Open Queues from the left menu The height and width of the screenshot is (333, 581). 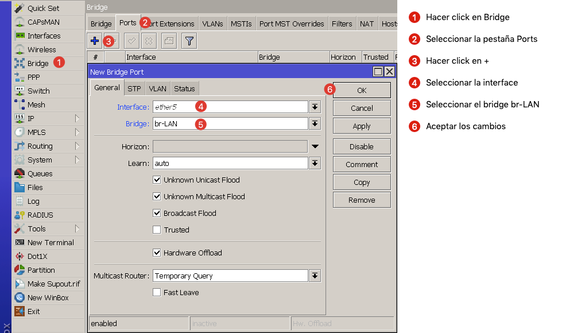tap(40, 173)
